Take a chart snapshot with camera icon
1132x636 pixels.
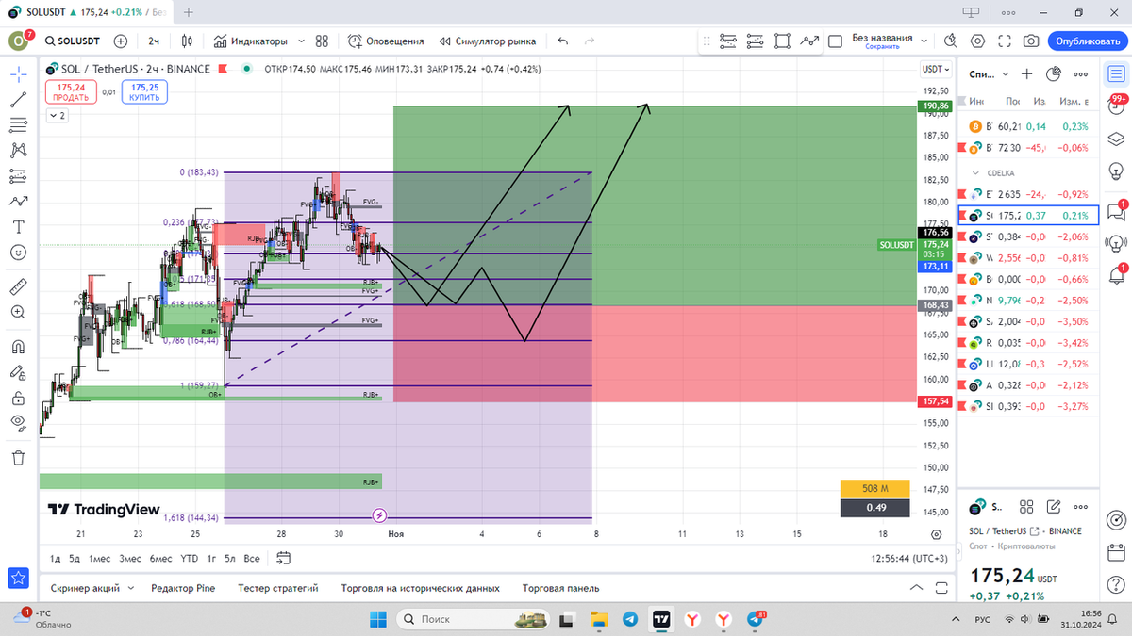(x=1031, y=41)
